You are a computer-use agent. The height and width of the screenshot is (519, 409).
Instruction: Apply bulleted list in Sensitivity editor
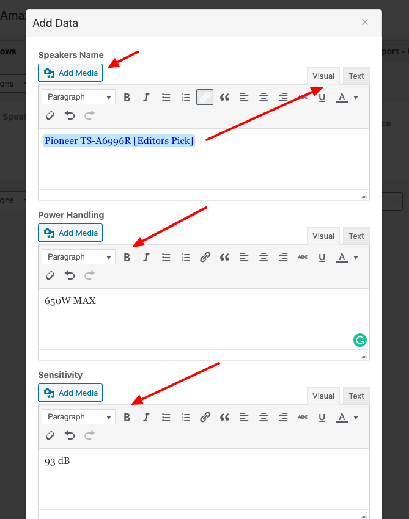pos(166,417)
